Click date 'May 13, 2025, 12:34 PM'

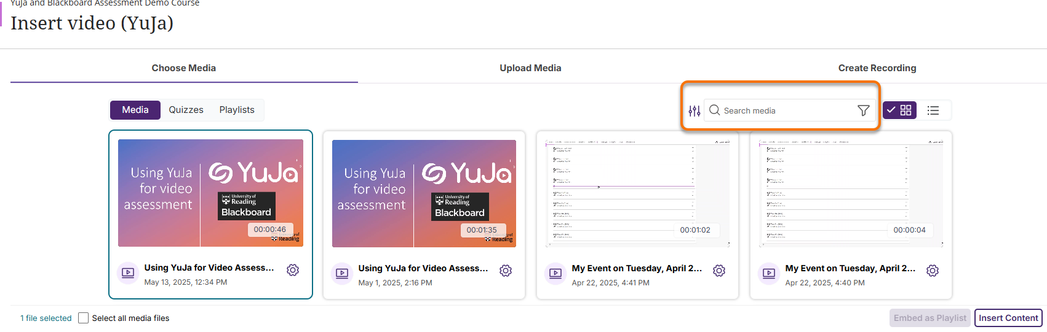pyautogui.click(x=186, y=282)
